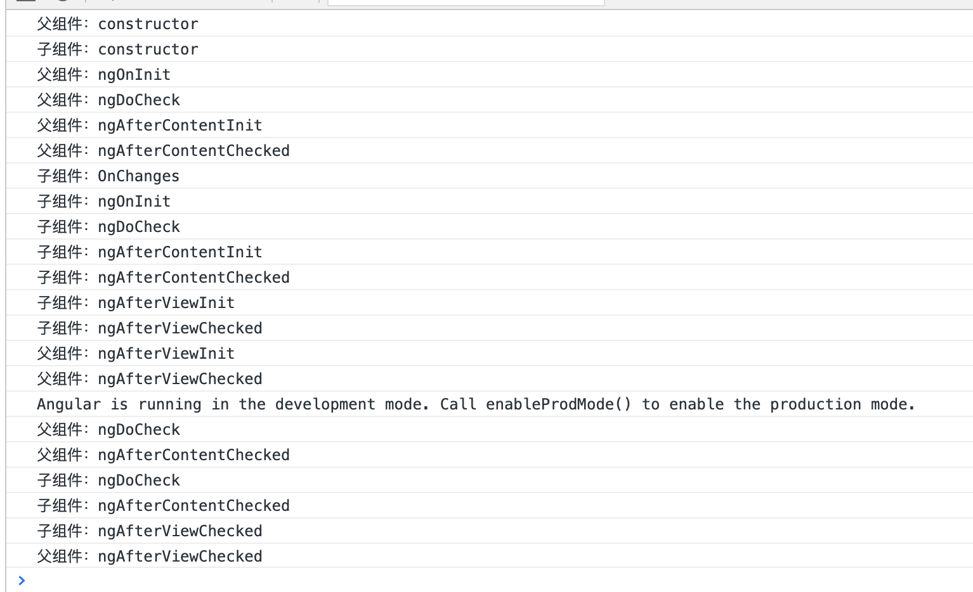The image size is (973, 592).
Task: Focus the console filter field at top
Action: (466, 3)
